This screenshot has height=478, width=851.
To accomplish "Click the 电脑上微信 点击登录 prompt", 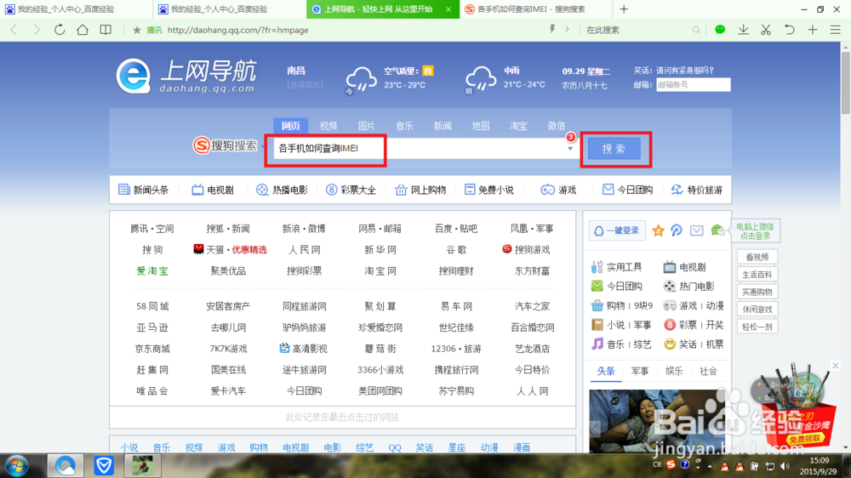I will [x=755, y=231].
